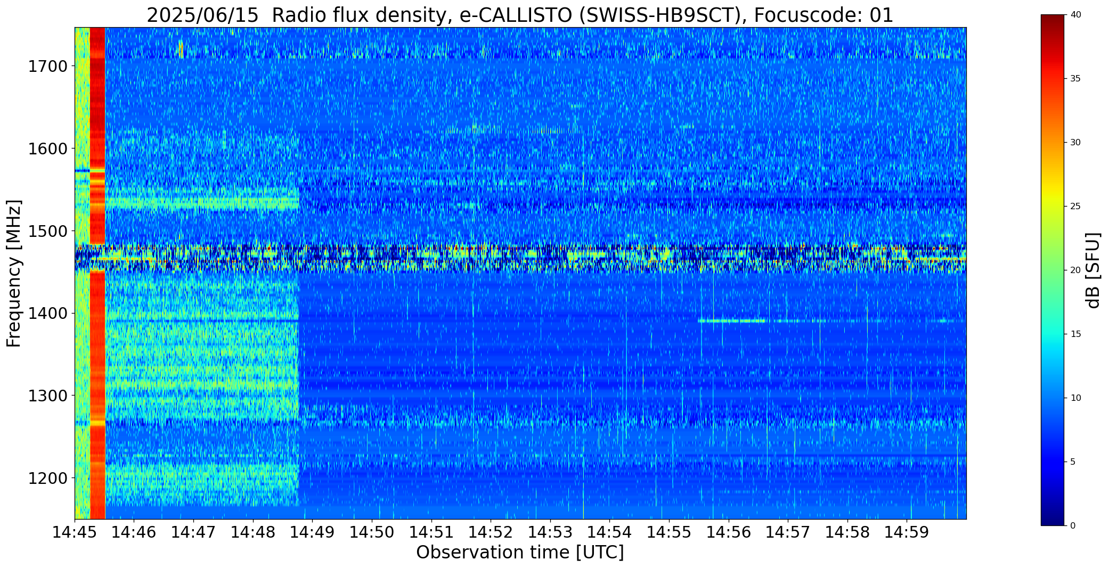Click the 14:55 time tick label
1109x568 pixels.
[x=669, y=532]
